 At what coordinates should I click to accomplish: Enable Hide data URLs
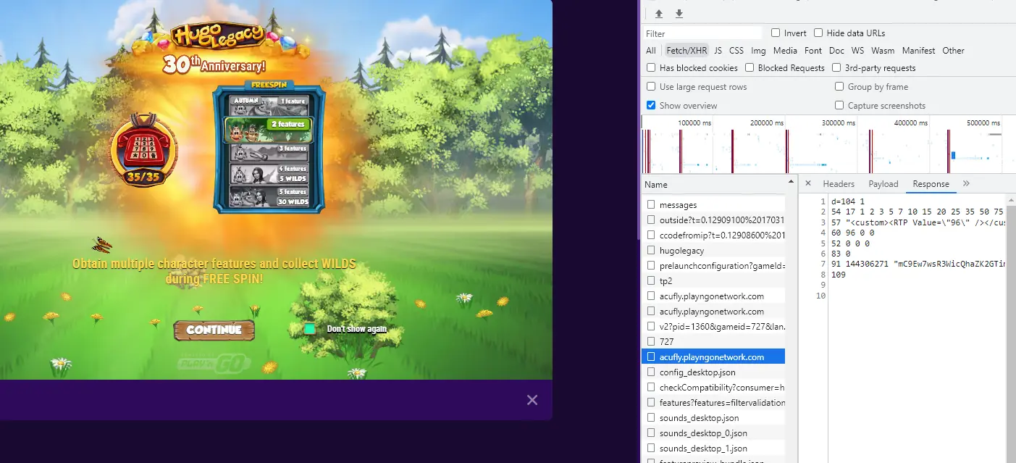818,33
